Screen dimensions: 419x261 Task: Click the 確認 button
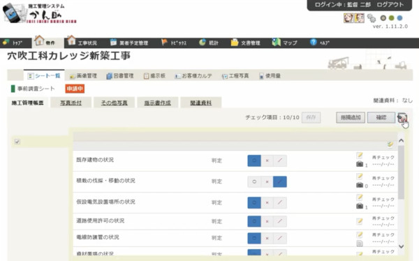pyautogui.click(x=381, y=117)
